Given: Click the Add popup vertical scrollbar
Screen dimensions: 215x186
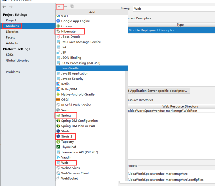Looking at the screenshot, I should (x=126, y=126).
